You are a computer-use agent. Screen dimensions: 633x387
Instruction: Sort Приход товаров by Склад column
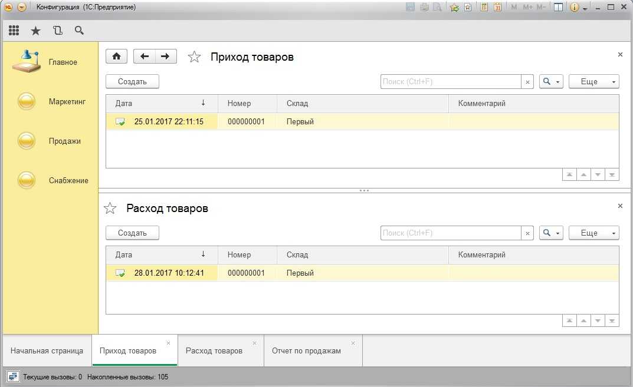coord(363,103)
